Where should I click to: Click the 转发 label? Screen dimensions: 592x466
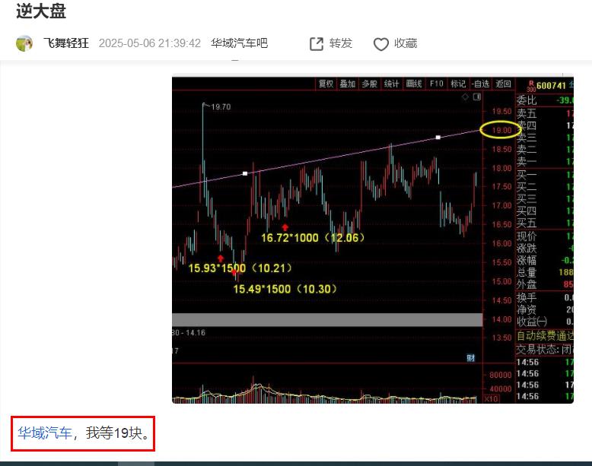click(341, 43)
